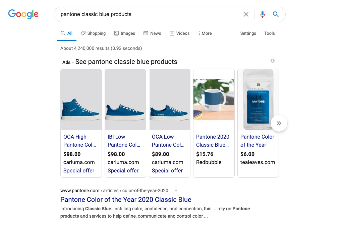This screenshot has height=228, width=346.
Task: Open Pantone Color of the Year 2020 Classic Blue result
Action: [126, 200]
